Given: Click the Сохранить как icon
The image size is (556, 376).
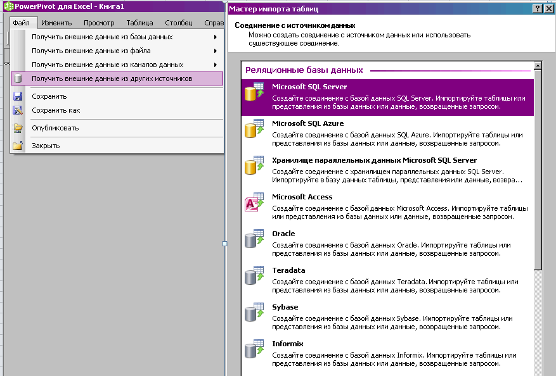Looking at the screenshot, I should [x=18, y=110].
